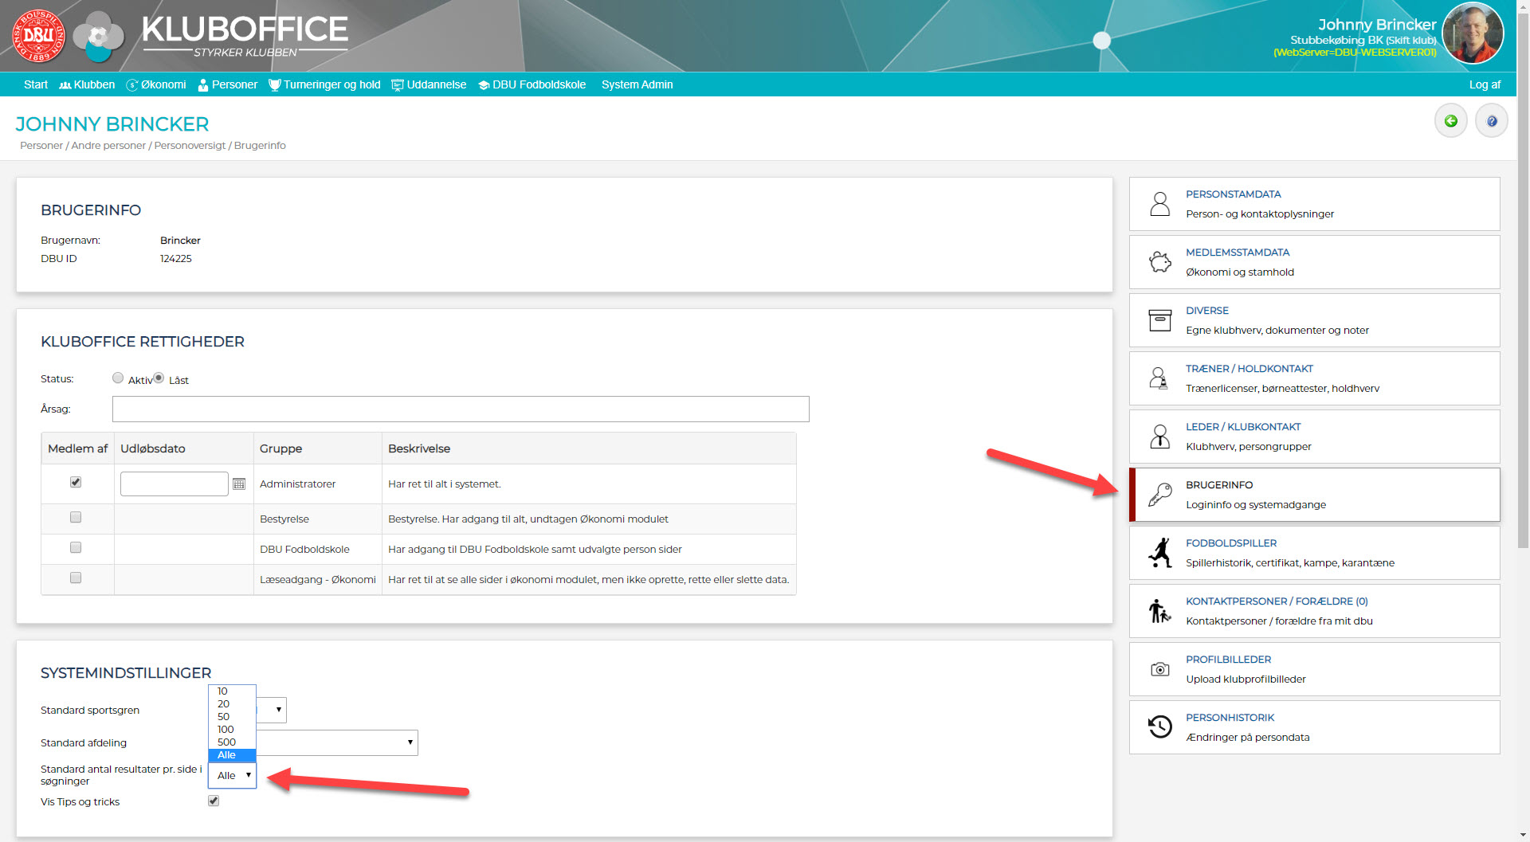Open the Personer menu
Image resolution: width=1530 pixels, height=842 pixels.
point(228,84)
